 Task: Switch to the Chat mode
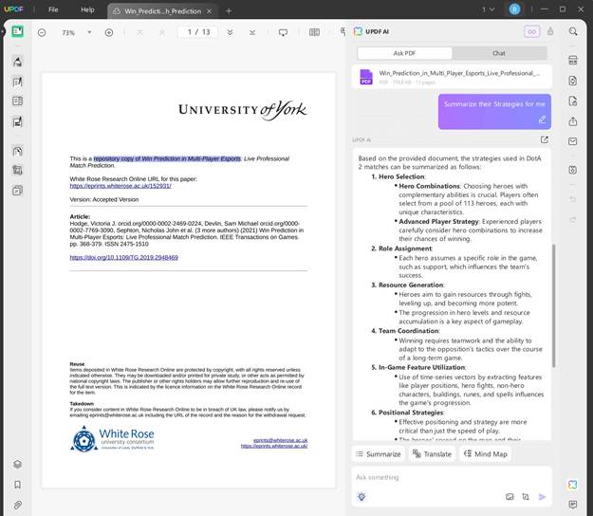pos(498,53)
